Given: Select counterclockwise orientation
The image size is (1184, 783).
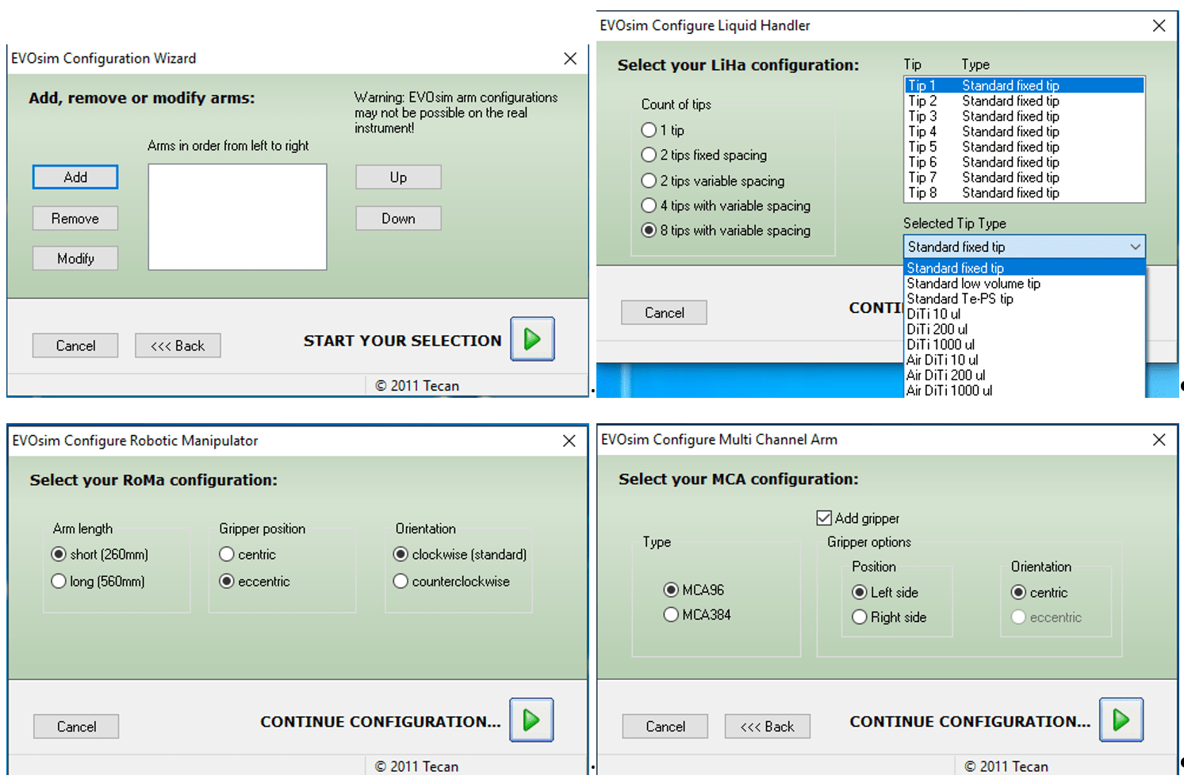Looking at the screenshot, I should tap(400, 581).
